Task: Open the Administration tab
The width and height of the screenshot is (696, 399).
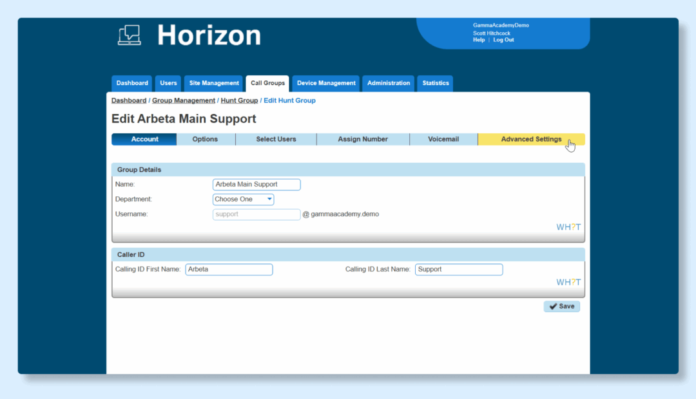Action: pyautogui.click(x=389, y=84)
